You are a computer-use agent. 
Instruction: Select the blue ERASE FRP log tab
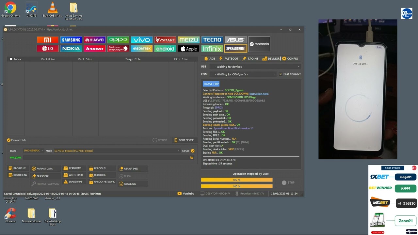tap(211, 84)
